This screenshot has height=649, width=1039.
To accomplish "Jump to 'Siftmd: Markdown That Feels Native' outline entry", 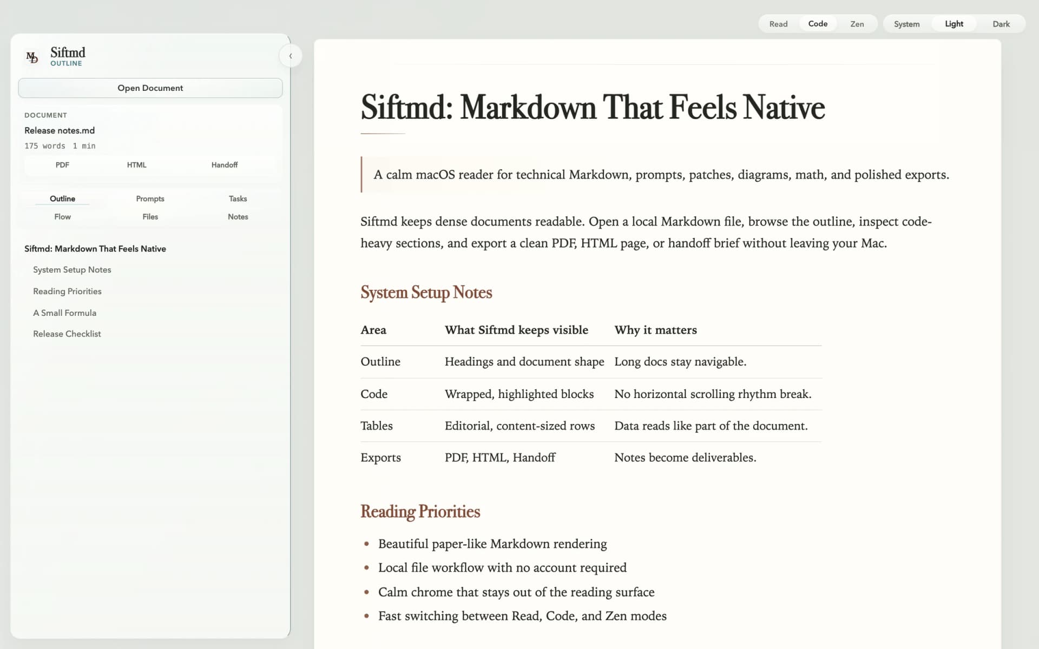I will [95, 249].
